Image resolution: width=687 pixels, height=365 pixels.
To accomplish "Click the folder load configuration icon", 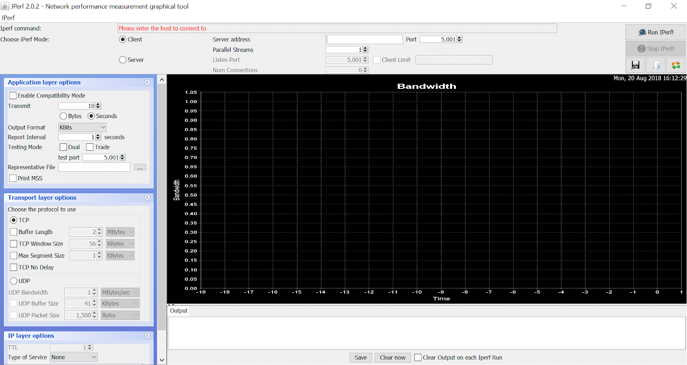I will (x=656, y=65).
